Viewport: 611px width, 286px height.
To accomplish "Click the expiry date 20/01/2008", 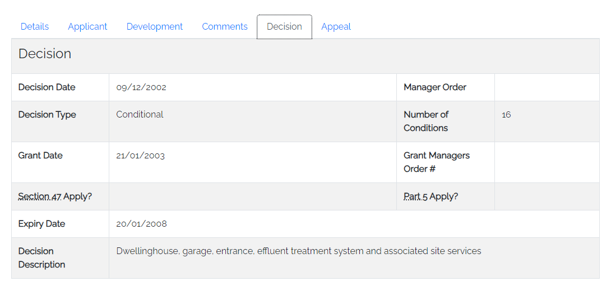I will tap(141, 224).
